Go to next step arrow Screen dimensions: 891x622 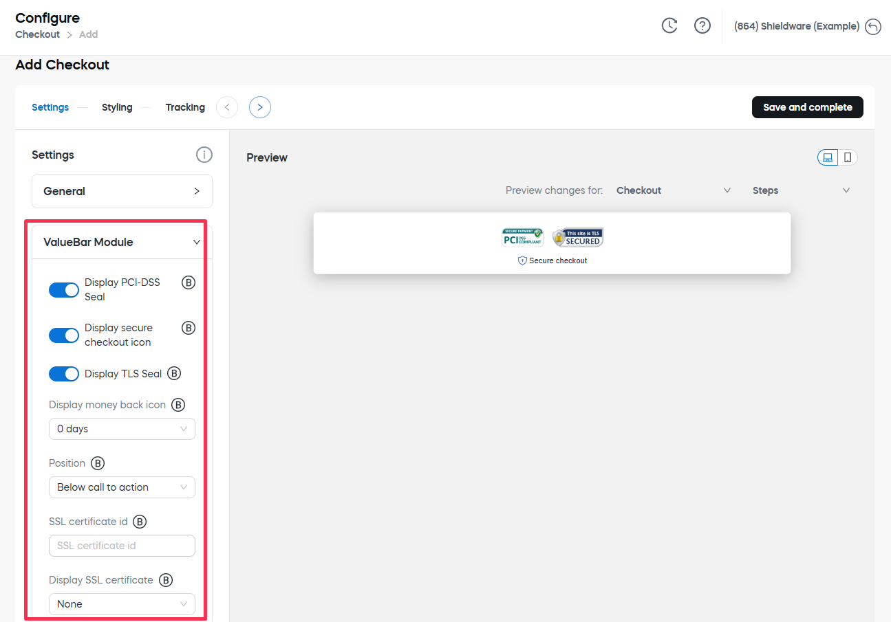coord(260,107)
